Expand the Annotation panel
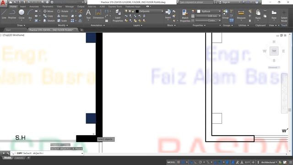Image resolution: width=293 pixels, height=165 pixels. pos(98,25)
